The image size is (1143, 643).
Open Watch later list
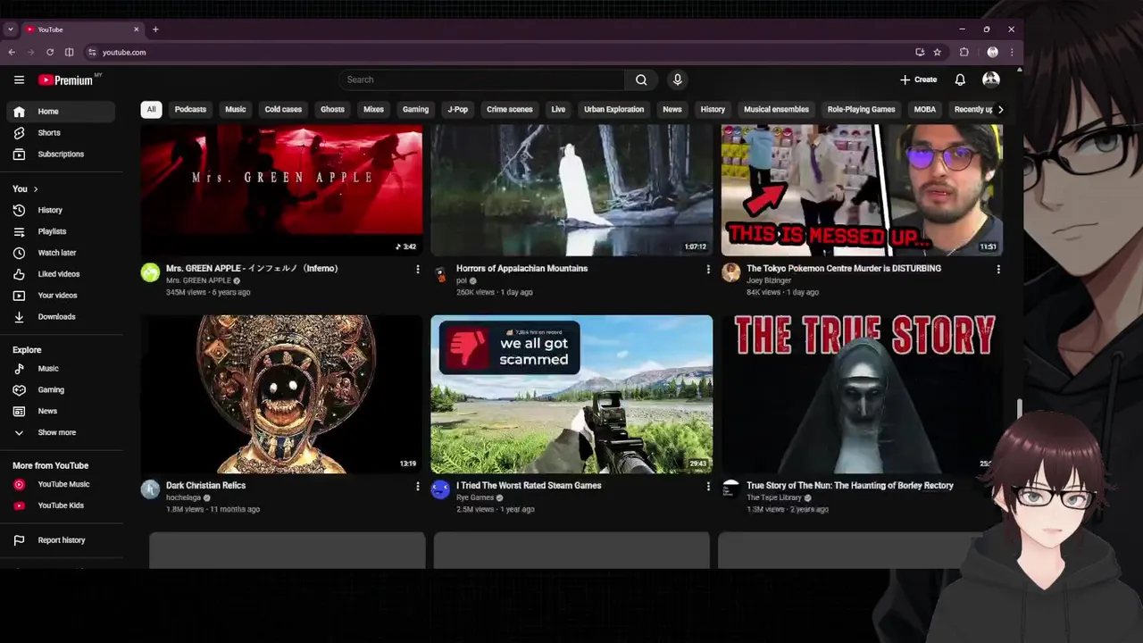[x=61, y=253]
